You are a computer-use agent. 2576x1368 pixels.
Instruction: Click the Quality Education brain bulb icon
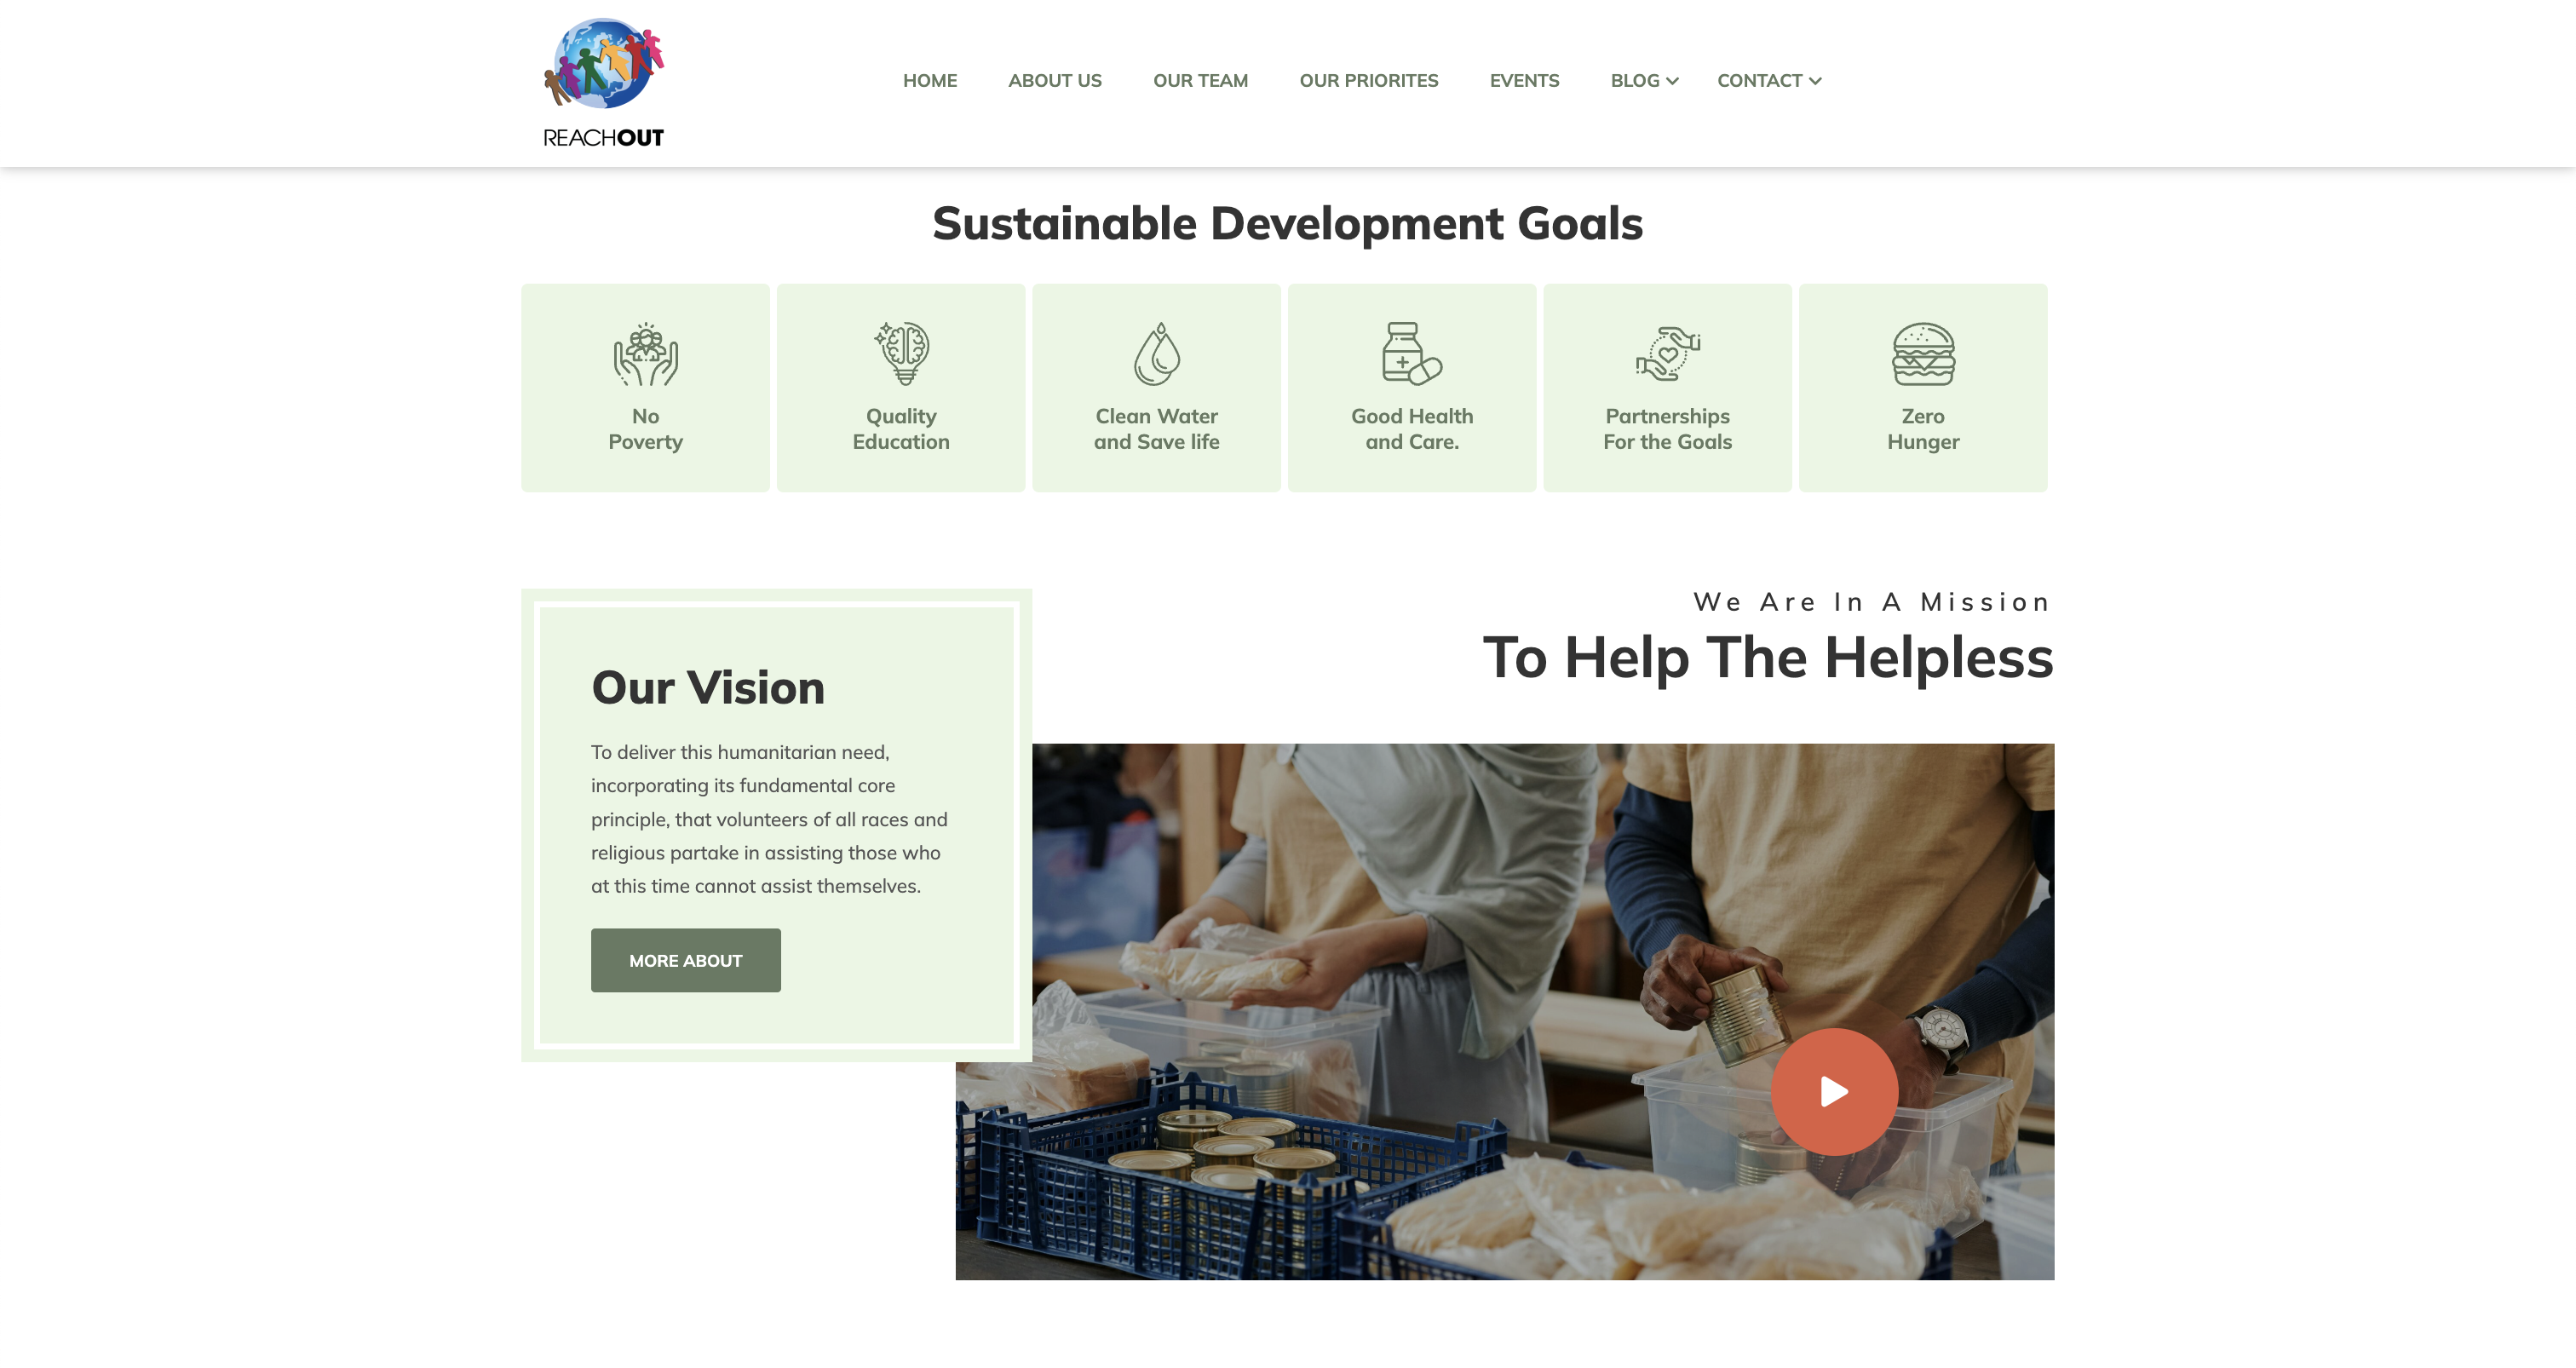901,354
